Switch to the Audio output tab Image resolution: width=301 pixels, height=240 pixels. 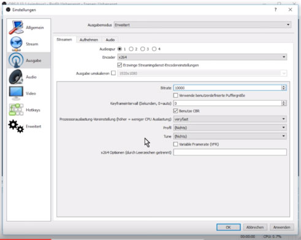(110, 40)
